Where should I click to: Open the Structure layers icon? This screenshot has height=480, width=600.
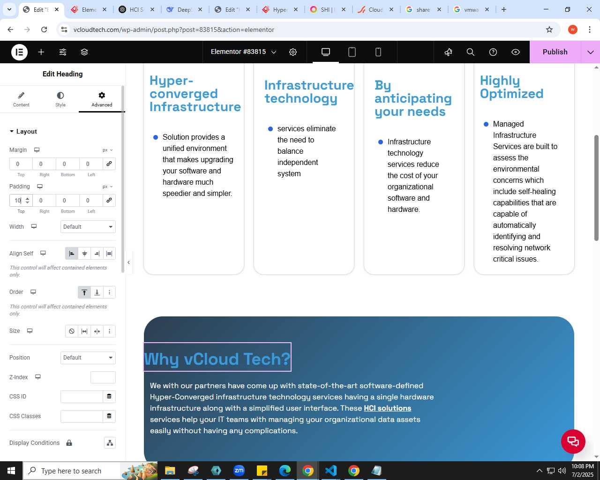coord(84,52)
